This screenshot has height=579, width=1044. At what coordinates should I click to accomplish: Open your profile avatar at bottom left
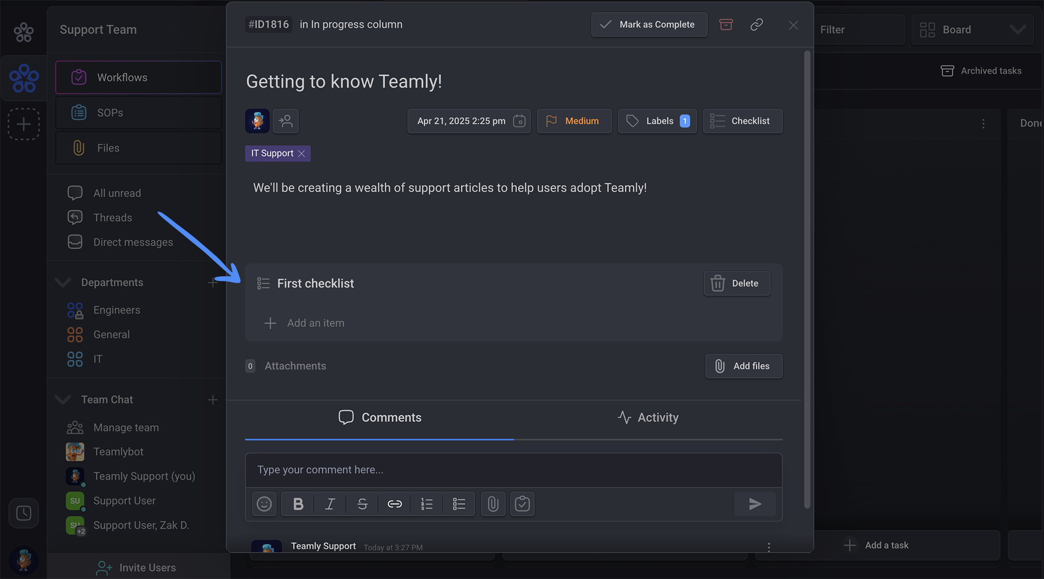tap(24, 560)
